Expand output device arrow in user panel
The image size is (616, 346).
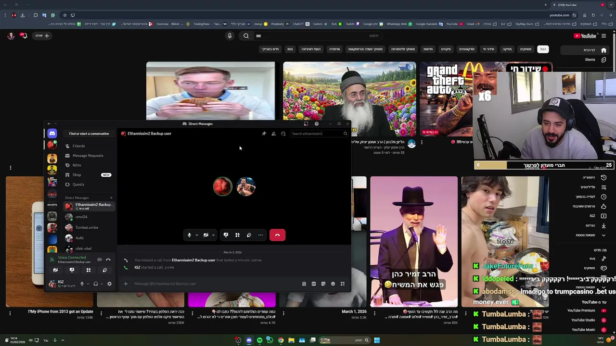pyautogui.click(x=102, y=284)
